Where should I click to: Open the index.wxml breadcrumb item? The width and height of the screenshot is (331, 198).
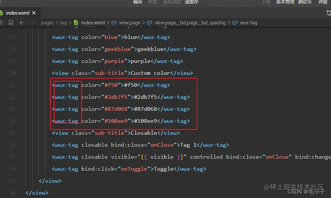(93, 22)
